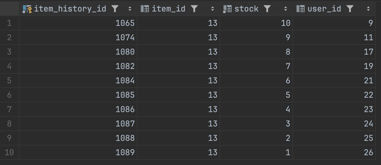Select the item_id cell in row 1089
The width and height of the screenshot is (381, 165).
coord(178,152)
